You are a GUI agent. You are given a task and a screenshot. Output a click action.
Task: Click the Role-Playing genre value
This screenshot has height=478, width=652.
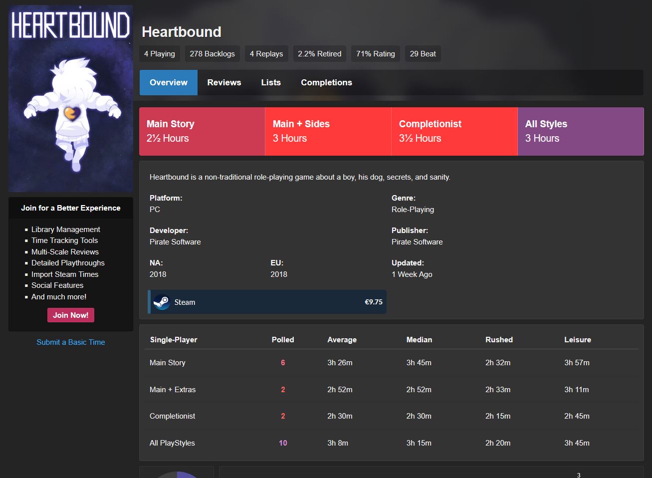point(413,210)
